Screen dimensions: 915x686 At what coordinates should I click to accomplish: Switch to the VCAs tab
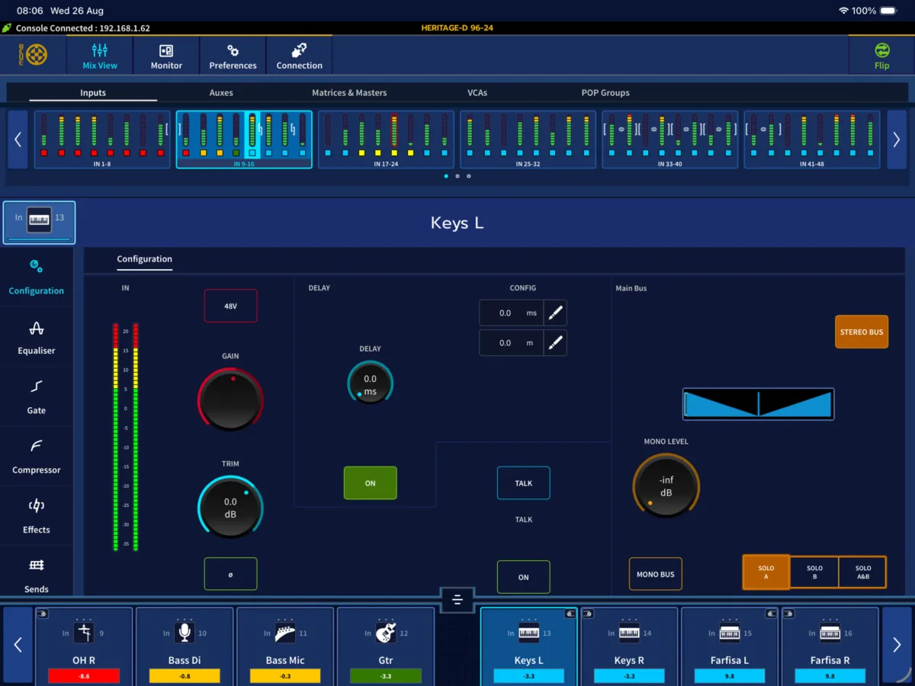(477, 92)
